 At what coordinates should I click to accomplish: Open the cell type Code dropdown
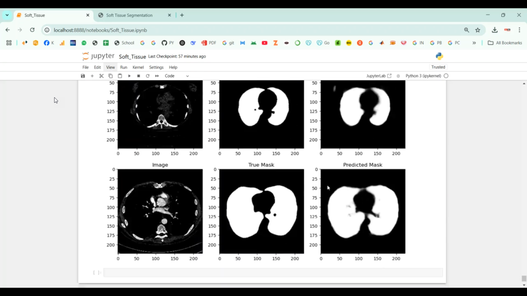coord(177,76)
